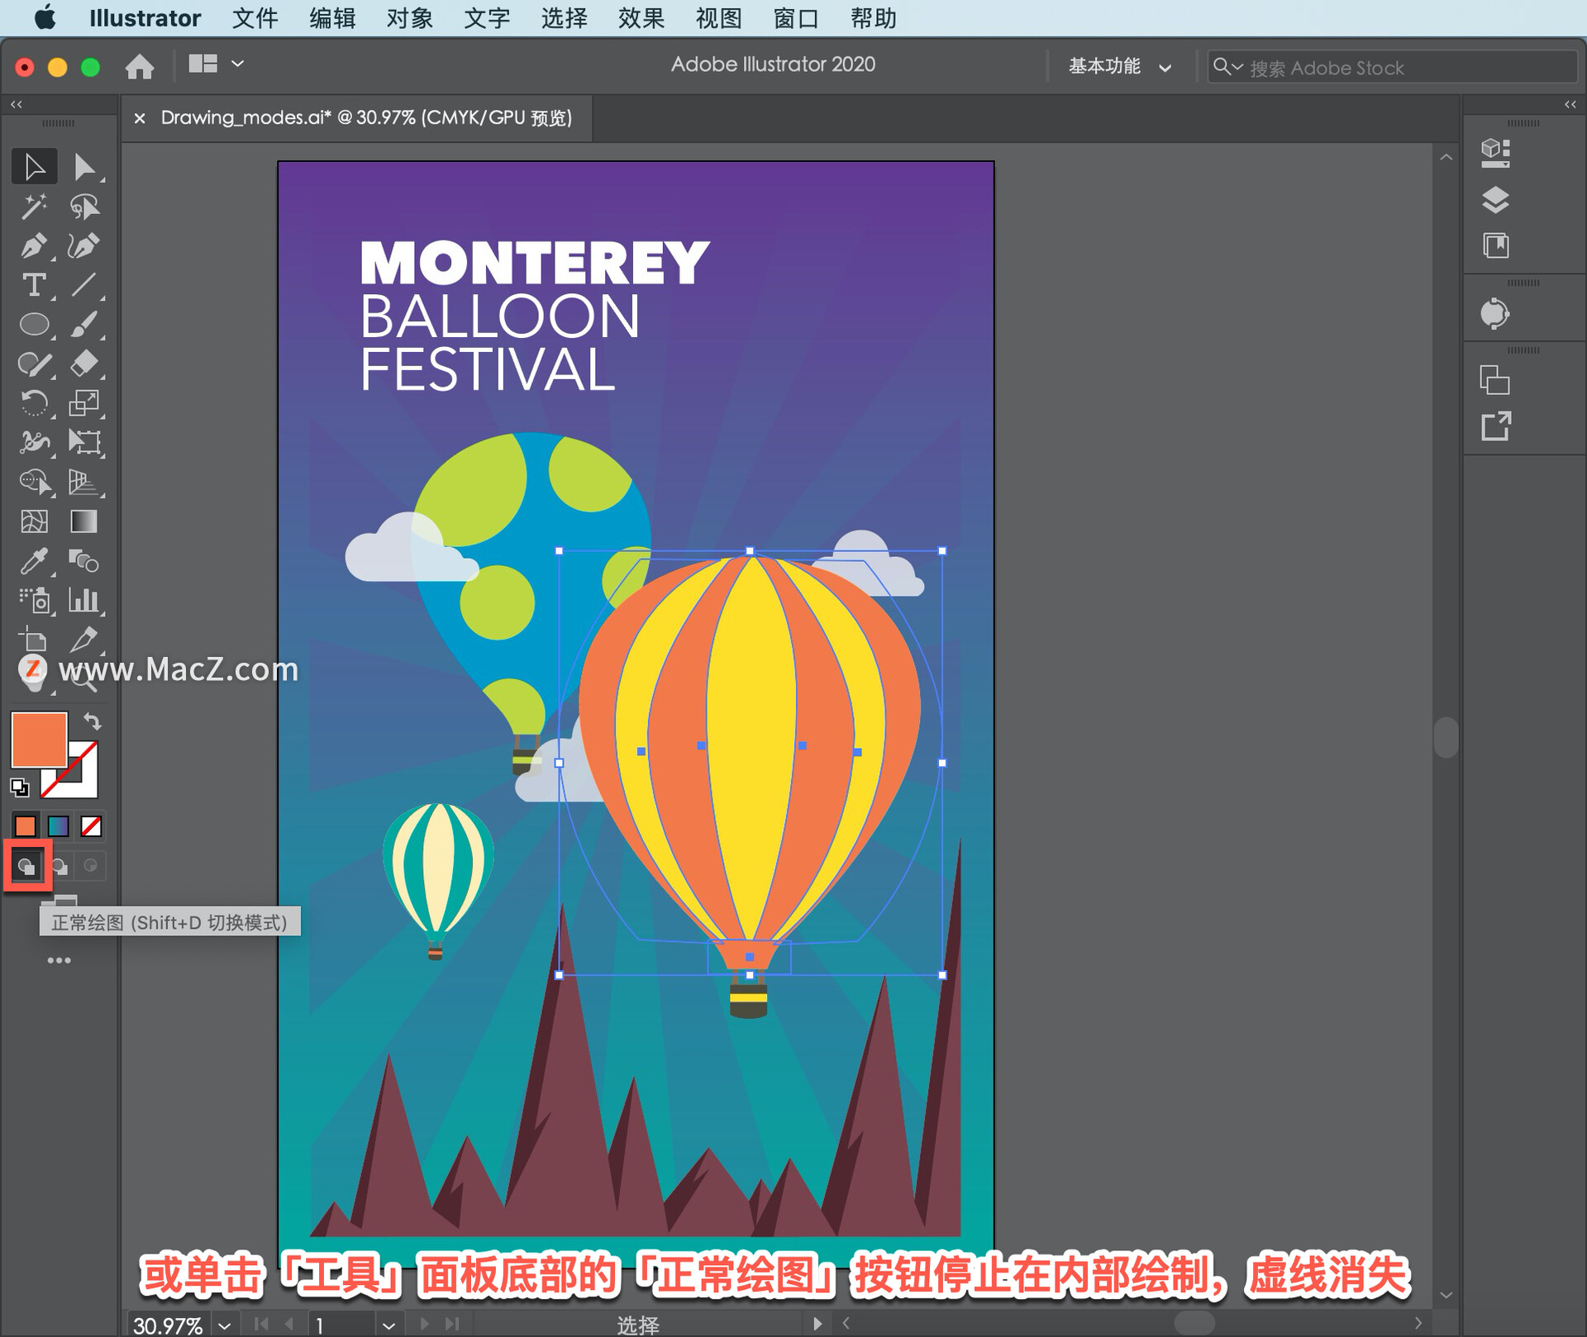Click the edit toolbar three dots
Screen dimensions: 1587x1337
click(59, 960)
